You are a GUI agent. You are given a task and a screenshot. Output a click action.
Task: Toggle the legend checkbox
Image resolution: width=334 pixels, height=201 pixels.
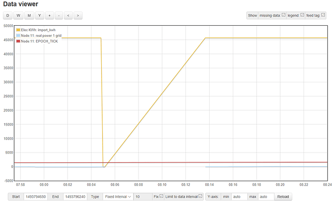(302, 15)
